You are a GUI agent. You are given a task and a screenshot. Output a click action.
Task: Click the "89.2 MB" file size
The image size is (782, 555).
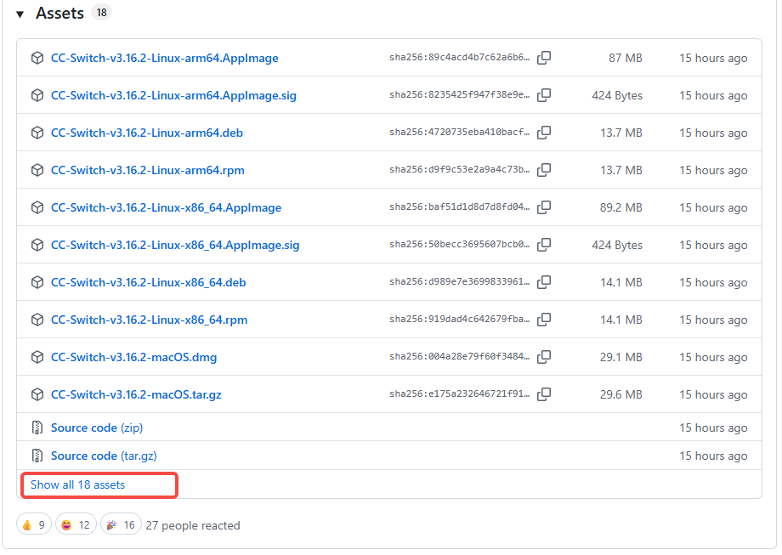(620, 207)
